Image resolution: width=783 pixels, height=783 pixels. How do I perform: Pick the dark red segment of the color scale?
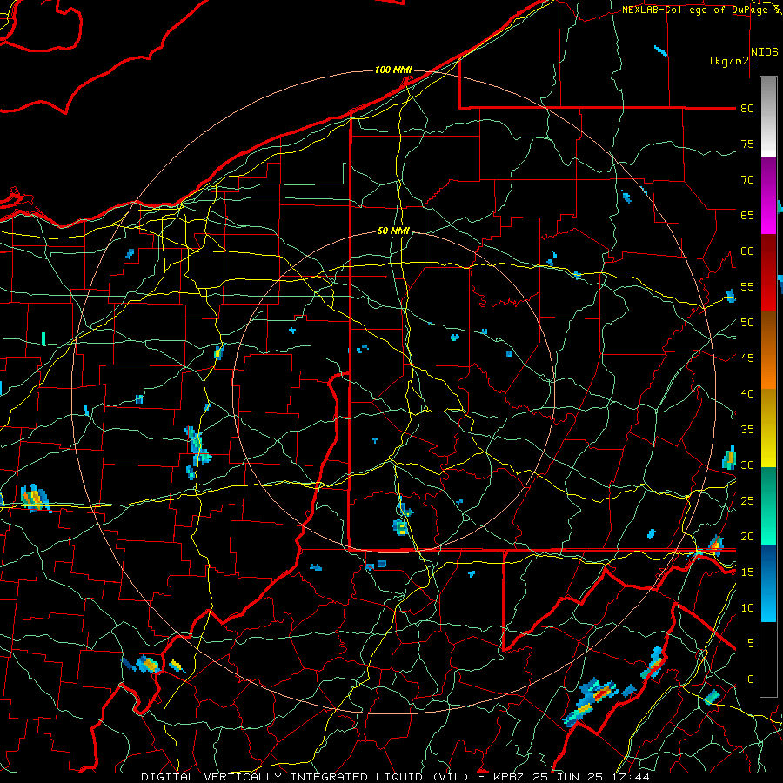[768, 273]
